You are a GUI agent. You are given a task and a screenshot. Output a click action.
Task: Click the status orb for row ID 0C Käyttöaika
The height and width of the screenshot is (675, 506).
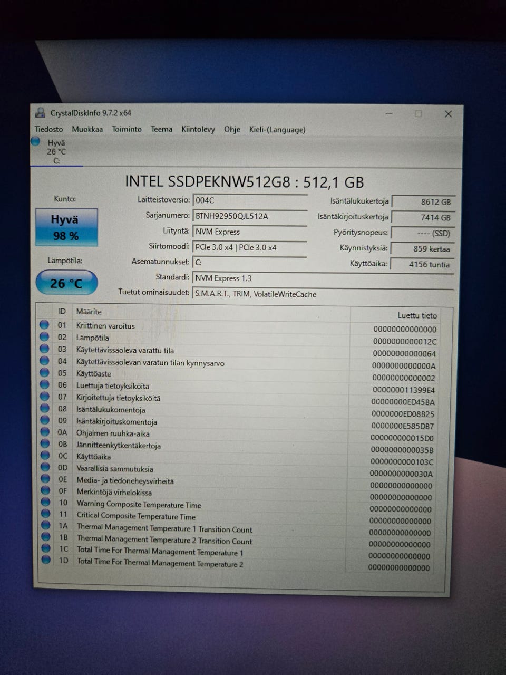(45, 456)
